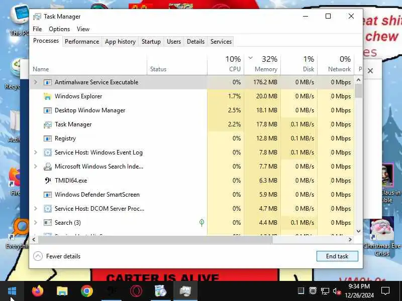Sort by the Status column header

(177, 64)
